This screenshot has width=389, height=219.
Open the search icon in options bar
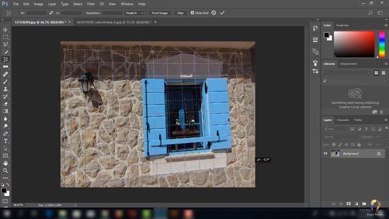(370, 13)
